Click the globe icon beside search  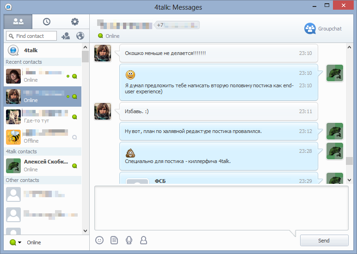click(x=80, y=36)
